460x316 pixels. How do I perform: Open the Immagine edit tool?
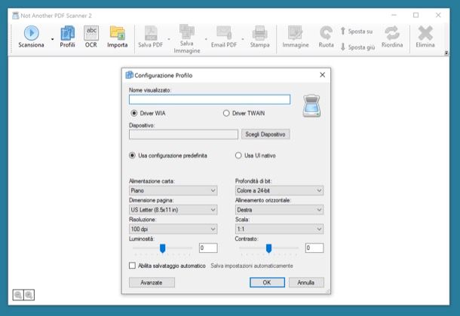point(296,37)
